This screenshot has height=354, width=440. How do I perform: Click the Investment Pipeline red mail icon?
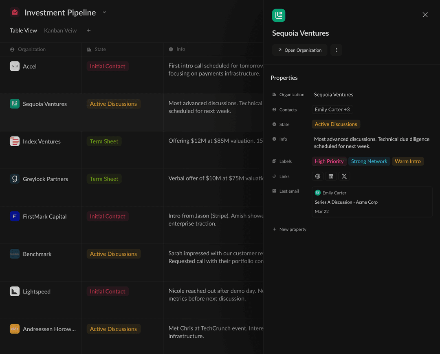coord(15,12)
